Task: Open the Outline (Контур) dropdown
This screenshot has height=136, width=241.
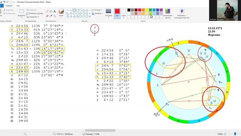Action: click(x=97, y=10)
